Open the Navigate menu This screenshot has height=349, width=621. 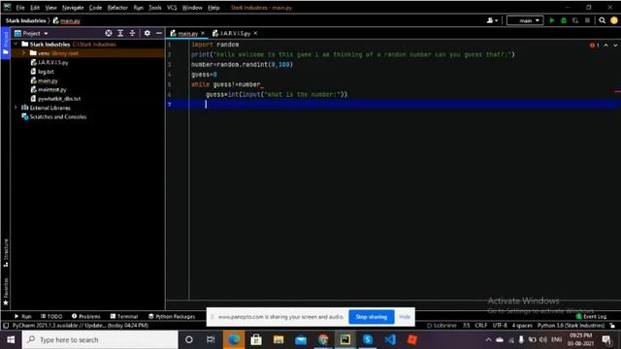point(73,8)
